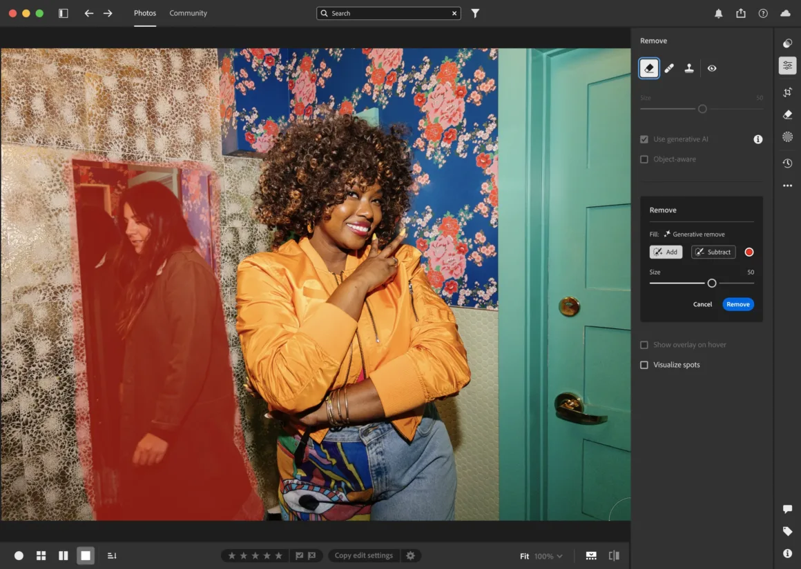
Task: Enable Show overlay on hover checkbox
Action: point(644,345)
